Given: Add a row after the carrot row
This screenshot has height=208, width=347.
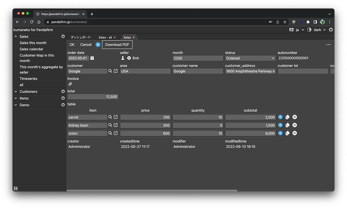Looking at the screenshot, I should tap(280, 117).
